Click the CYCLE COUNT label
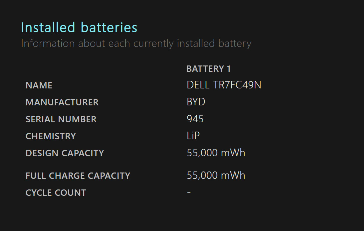364x231 pixels. [56, 193]
